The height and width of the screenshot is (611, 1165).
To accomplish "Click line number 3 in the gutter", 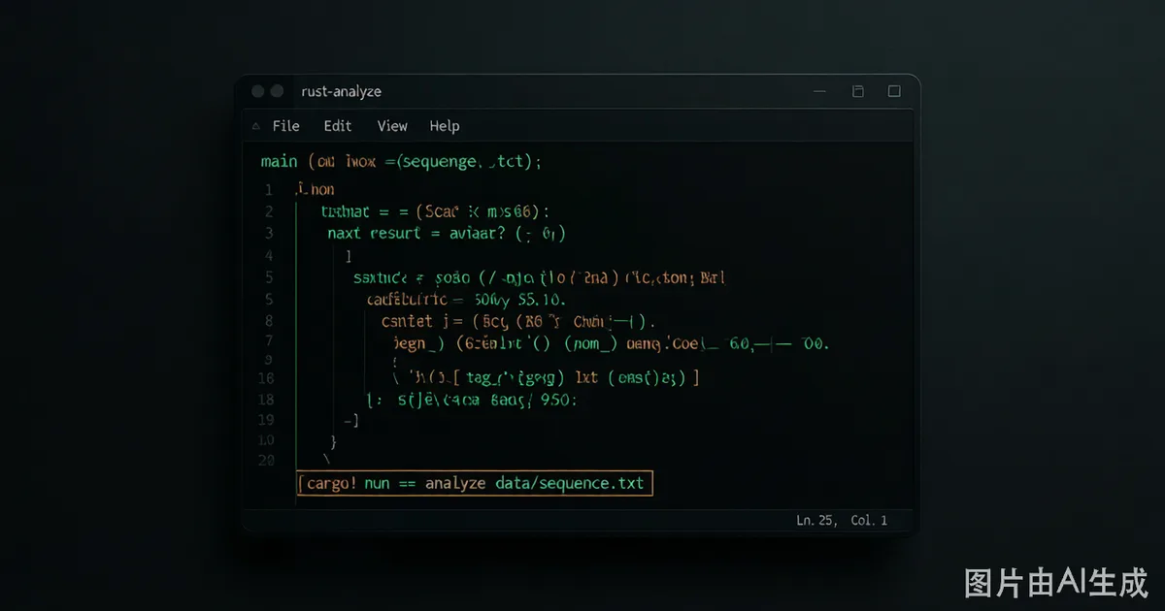I will tap(268, 234).
